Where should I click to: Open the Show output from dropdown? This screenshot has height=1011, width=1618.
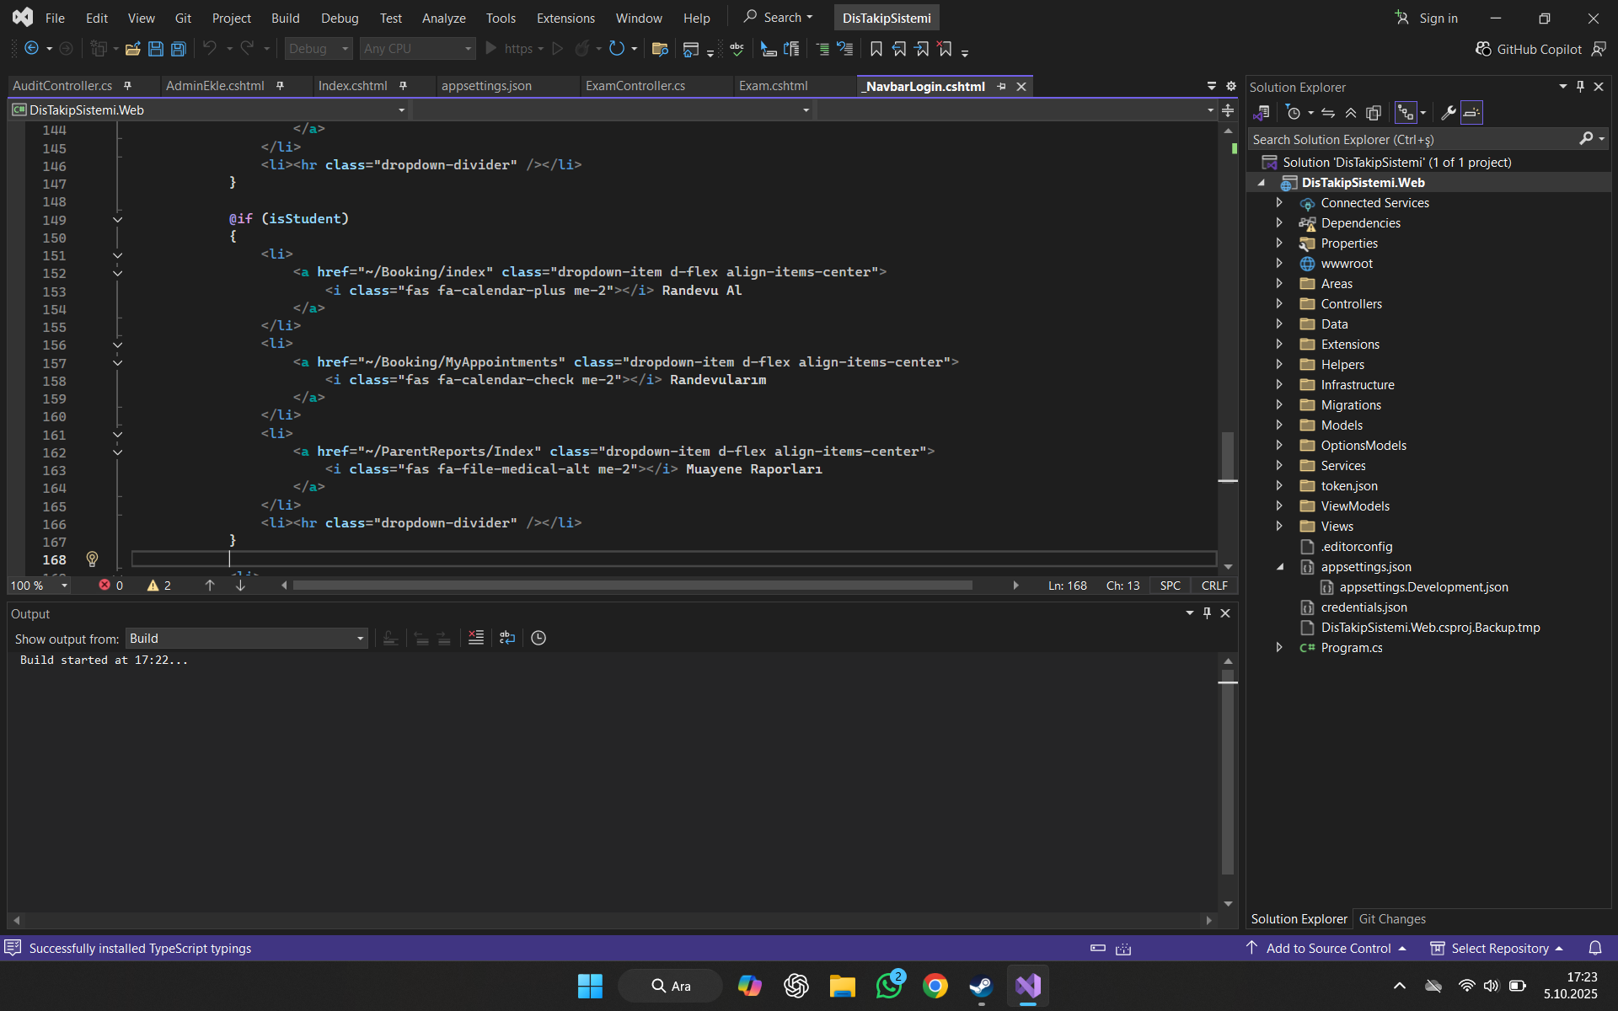pos(246,639)
